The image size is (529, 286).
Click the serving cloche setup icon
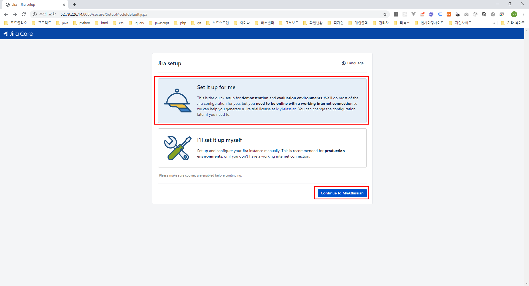177,101
